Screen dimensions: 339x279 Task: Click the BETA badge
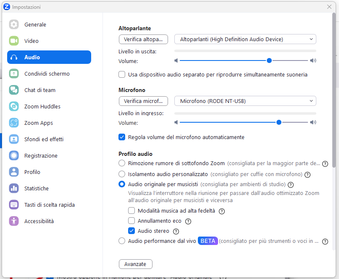point(208,241)
